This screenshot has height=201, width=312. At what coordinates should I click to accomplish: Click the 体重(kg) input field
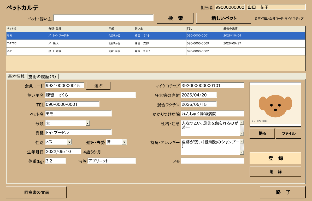point(56,161)
